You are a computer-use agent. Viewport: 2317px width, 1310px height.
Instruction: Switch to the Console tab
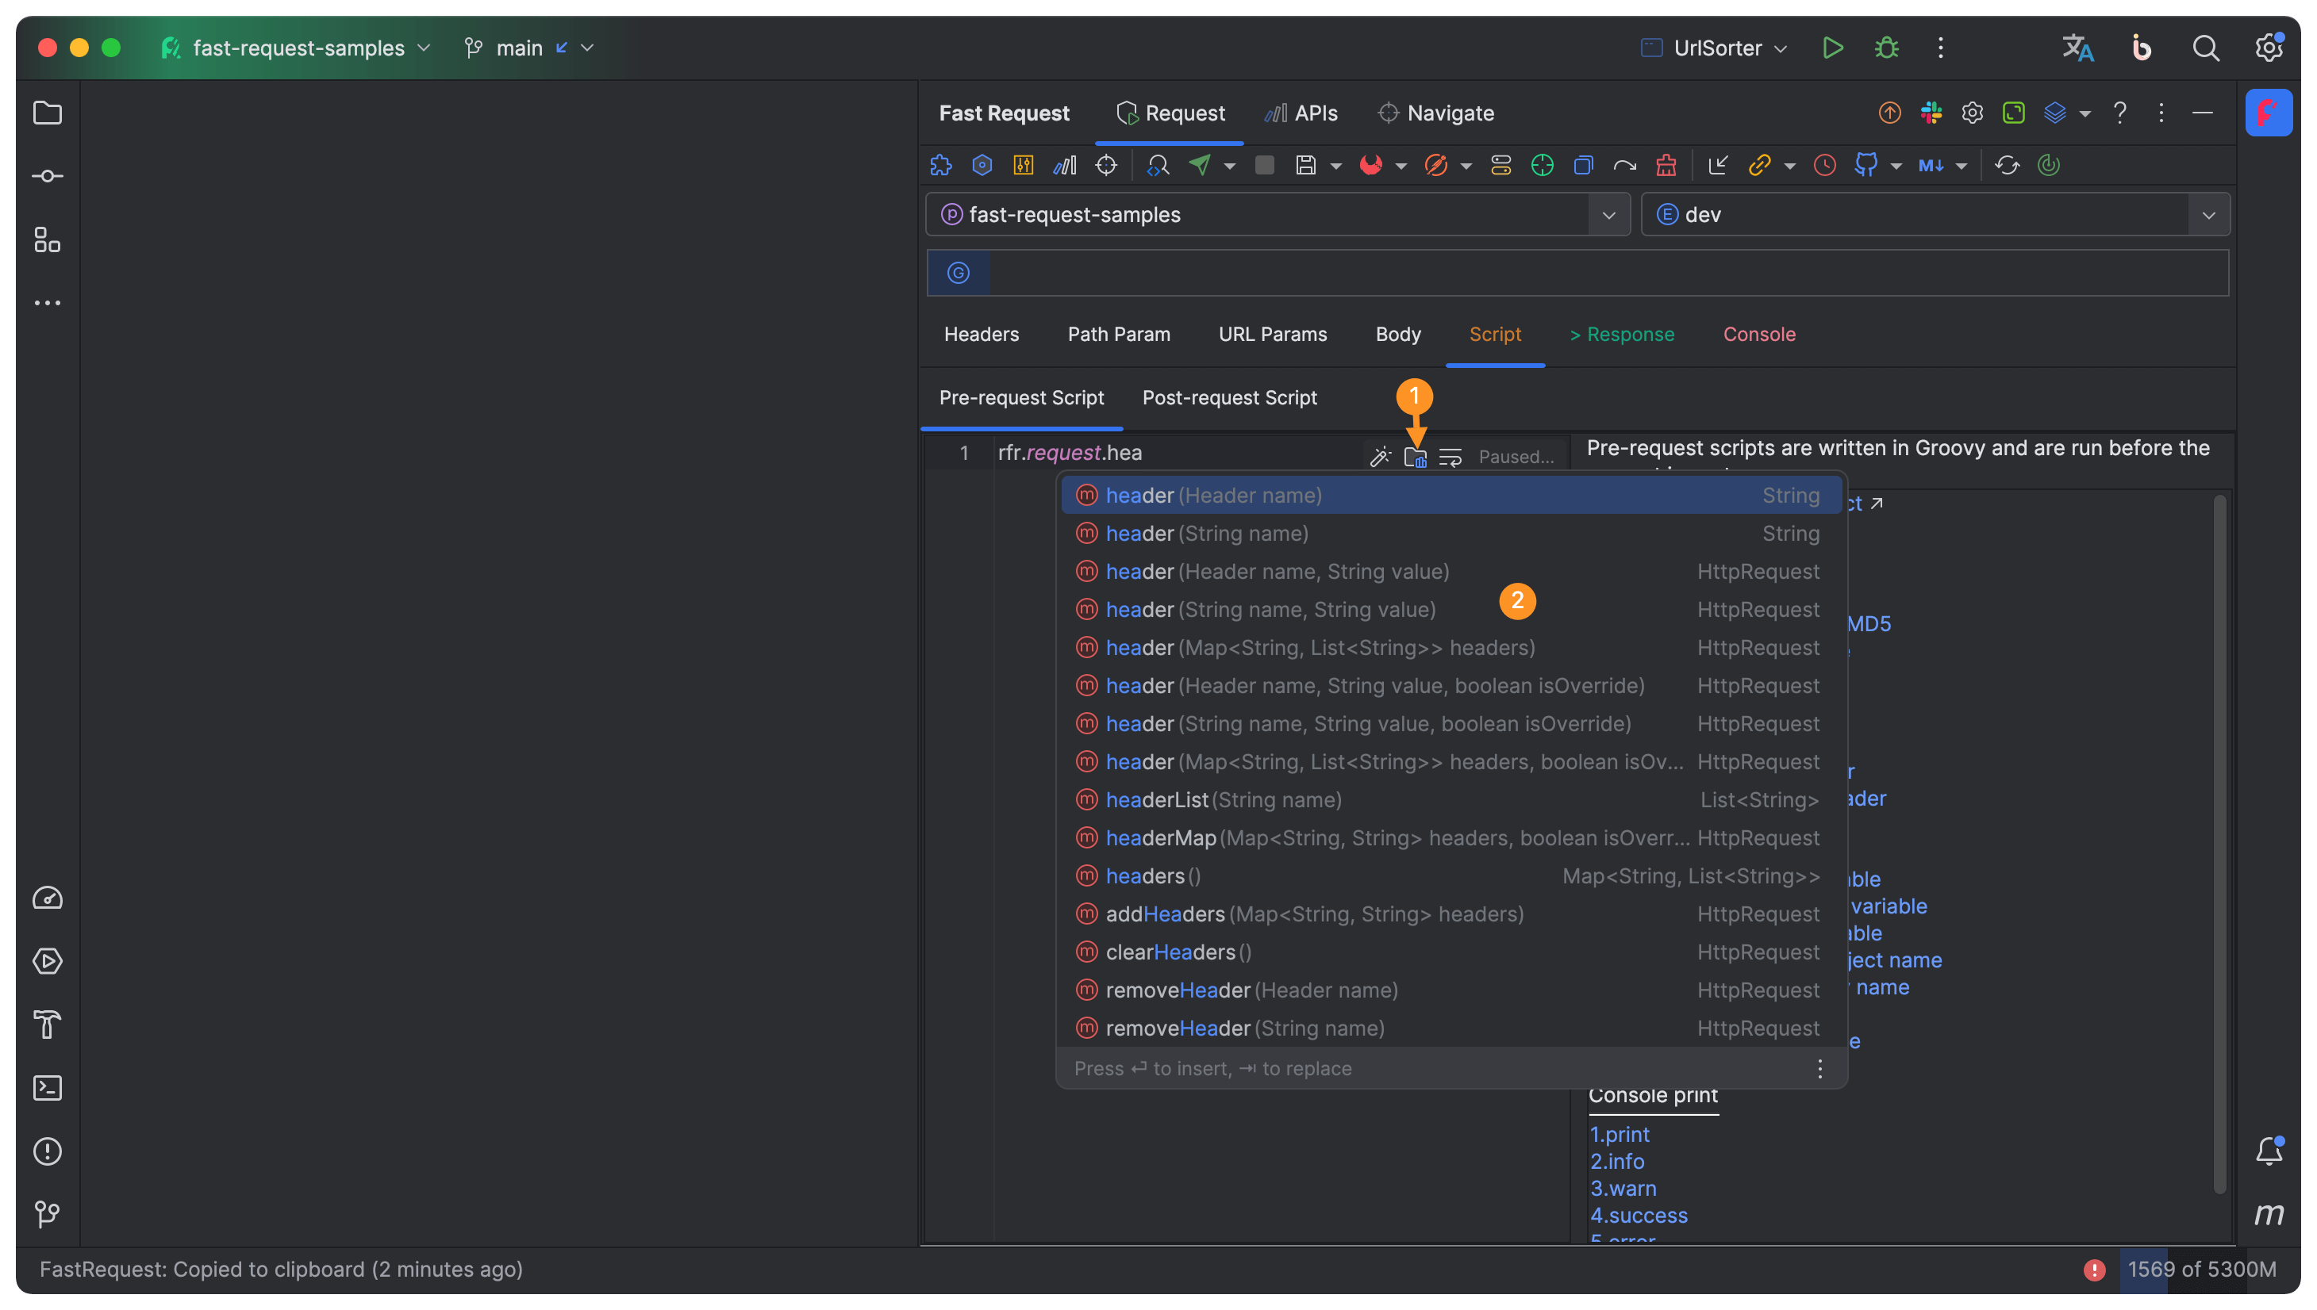(x=1758, y=334)
